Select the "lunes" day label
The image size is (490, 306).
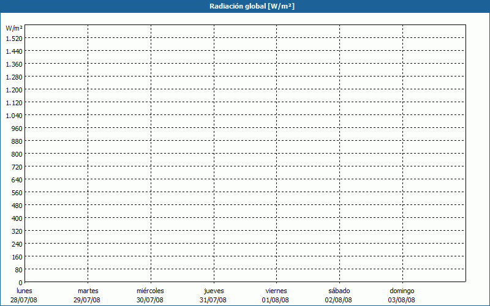tap(24, 291)
